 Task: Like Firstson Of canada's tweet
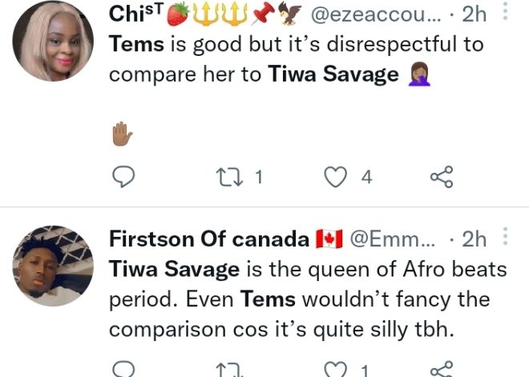334,369
